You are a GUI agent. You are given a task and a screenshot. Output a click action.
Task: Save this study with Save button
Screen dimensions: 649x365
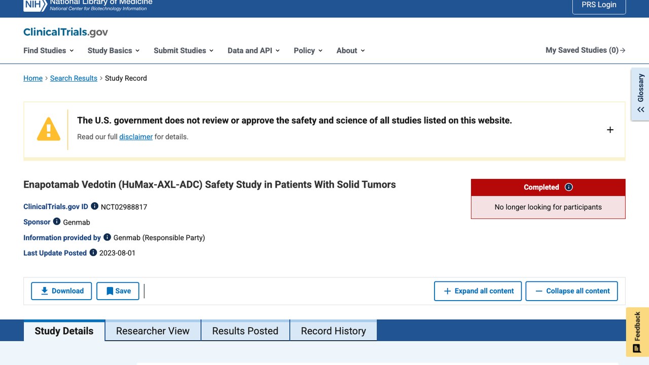[x=118, y=291]
